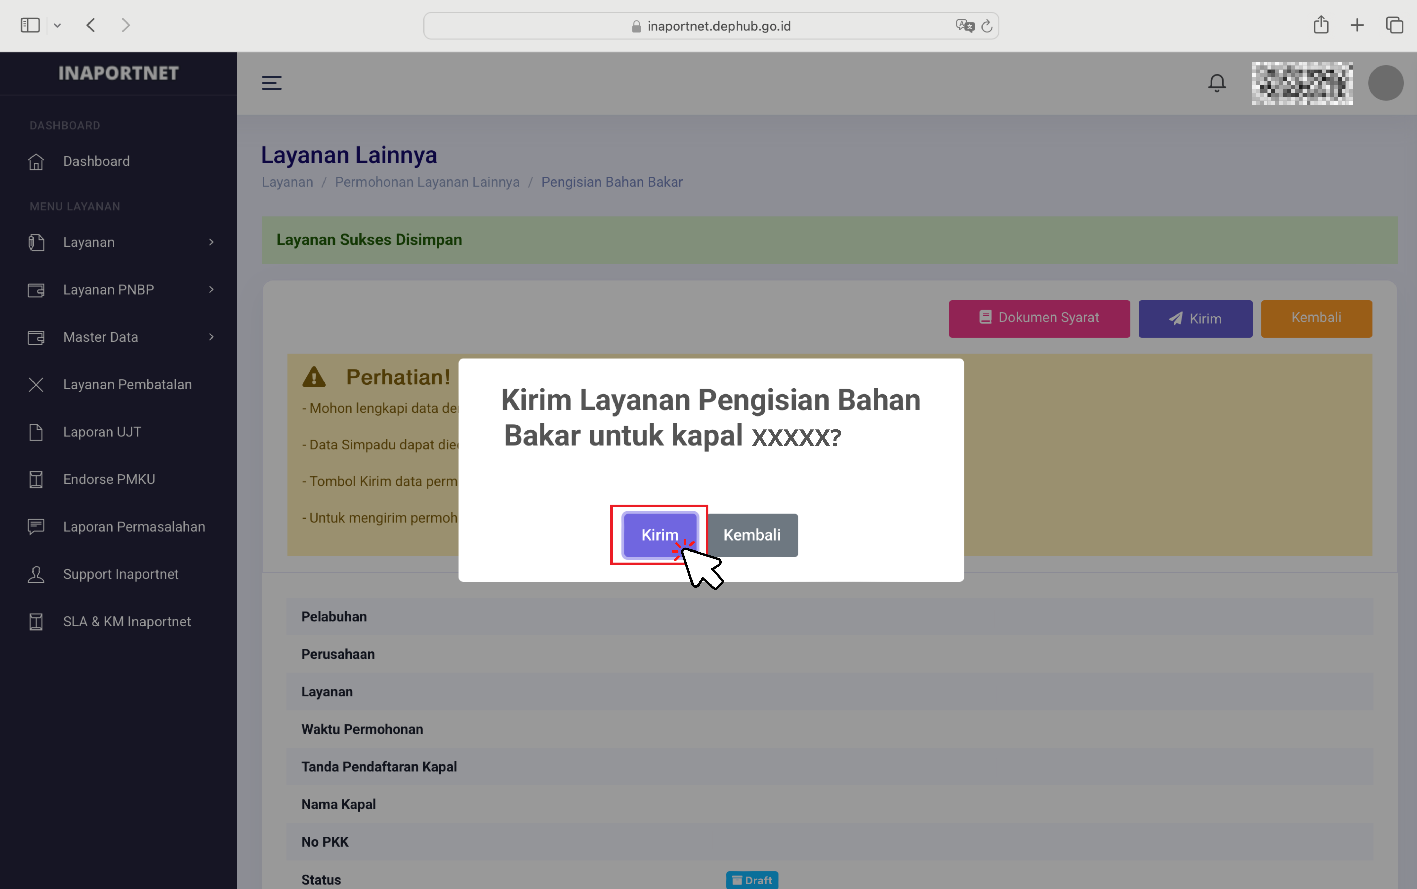This screenshot has width=1417, height=889.
Task: Expand the Layanan PNBP submenu chevron
Action: (x=211, y=290)
